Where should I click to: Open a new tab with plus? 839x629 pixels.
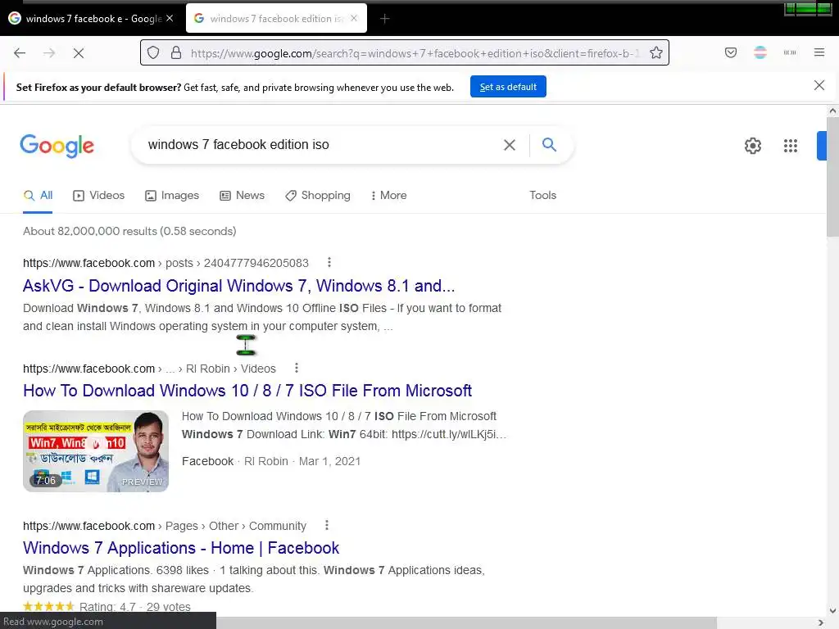[385, 19]
